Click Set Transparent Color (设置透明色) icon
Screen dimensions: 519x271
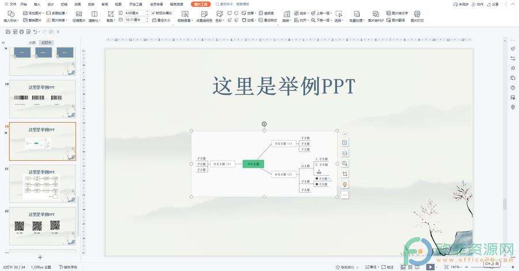coord(204,14)
